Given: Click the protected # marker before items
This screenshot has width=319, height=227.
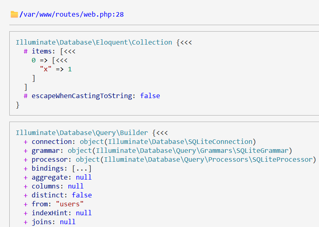Looking at the screenshot, I should tap(26, 51).
